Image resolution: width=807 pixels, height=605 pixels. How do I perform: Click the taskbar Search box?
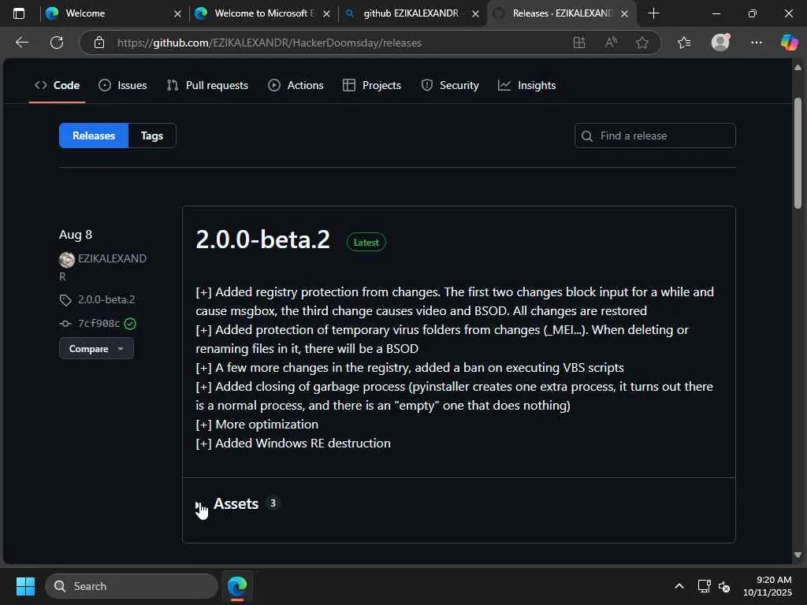click(x=132, y=586)
